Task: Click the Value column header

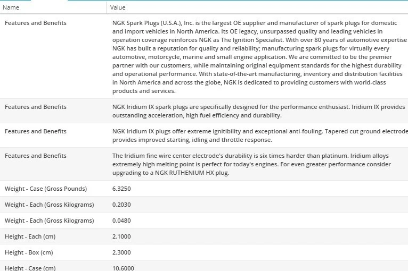Action: click(x=118, y=7)
